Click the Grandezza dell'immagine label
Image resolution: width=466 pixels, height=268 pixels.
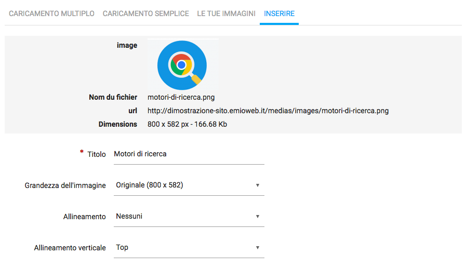(x=65, y=185)
